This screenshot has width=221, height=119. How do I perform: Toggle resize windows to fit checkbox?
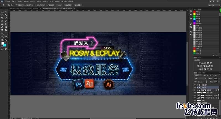(x=16, y=5)
